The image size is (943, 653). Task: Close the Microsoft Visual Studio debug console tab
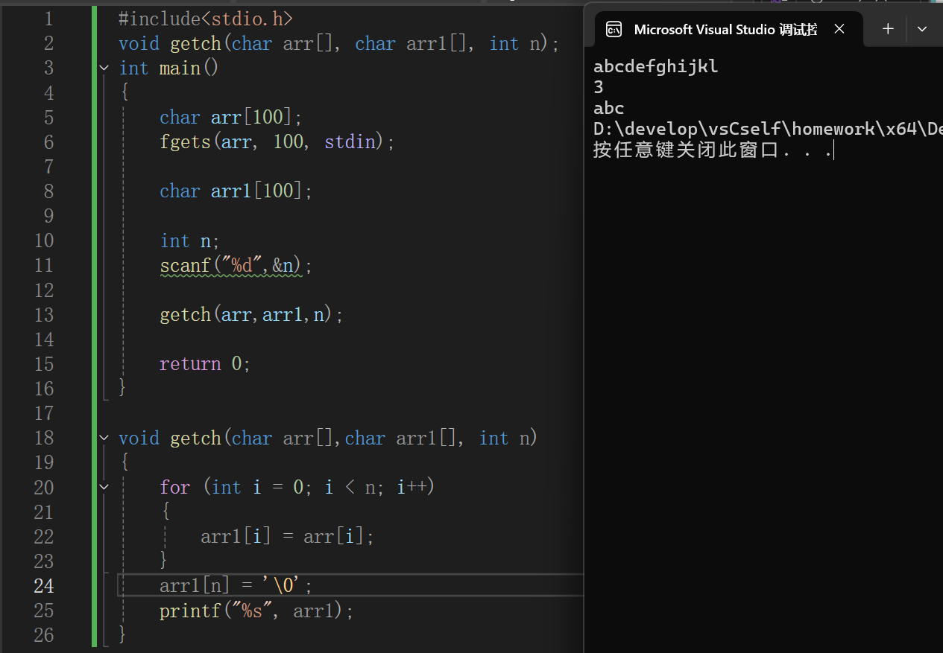(839, 29)
